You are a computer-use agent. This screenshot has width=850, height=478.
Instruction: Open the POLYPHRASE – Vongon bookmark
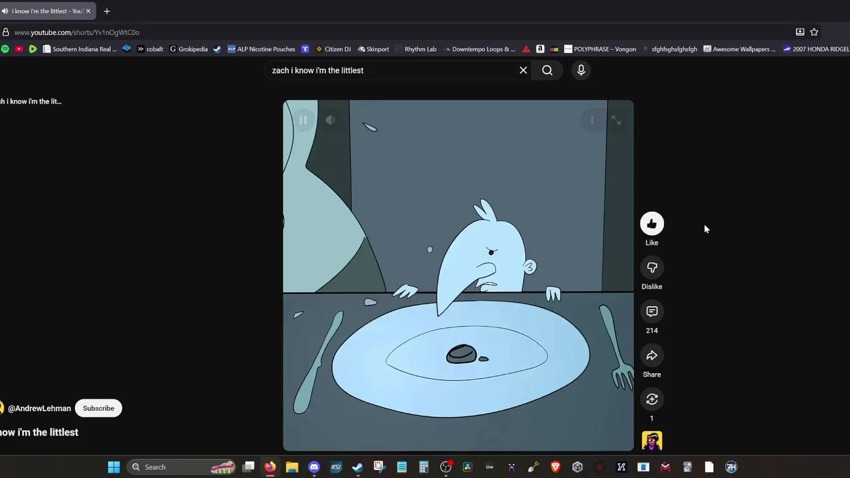pyautogui.click(x=600, y=49)
